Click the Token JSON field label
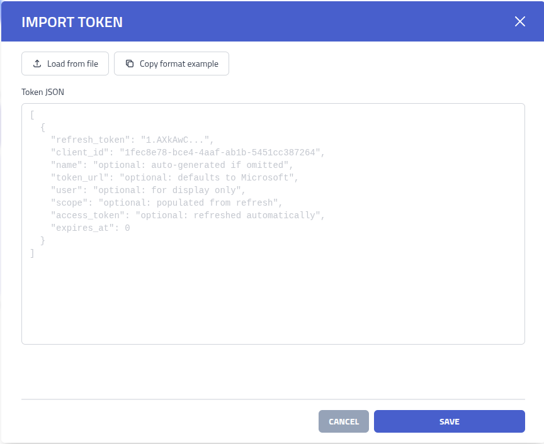This screenshot has height=444, width=544. pos(42,92)
